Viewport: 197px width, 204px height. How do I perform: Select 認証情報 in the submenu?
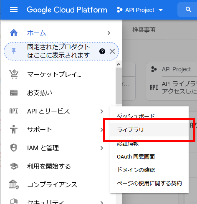coord(128,144)
